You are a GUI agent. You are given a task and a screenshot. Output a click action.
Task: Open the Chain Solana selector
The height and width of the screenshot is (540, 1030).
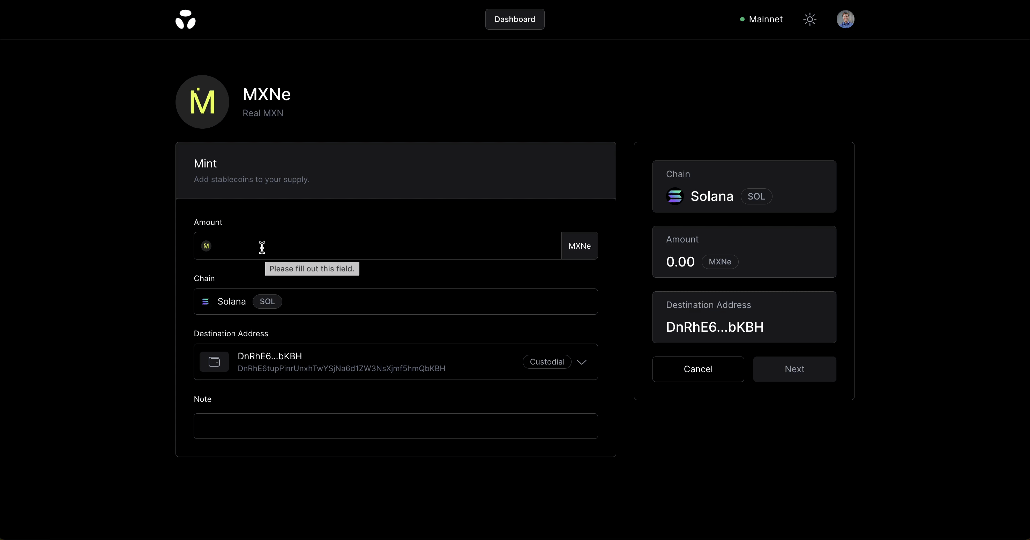(395, 301)
